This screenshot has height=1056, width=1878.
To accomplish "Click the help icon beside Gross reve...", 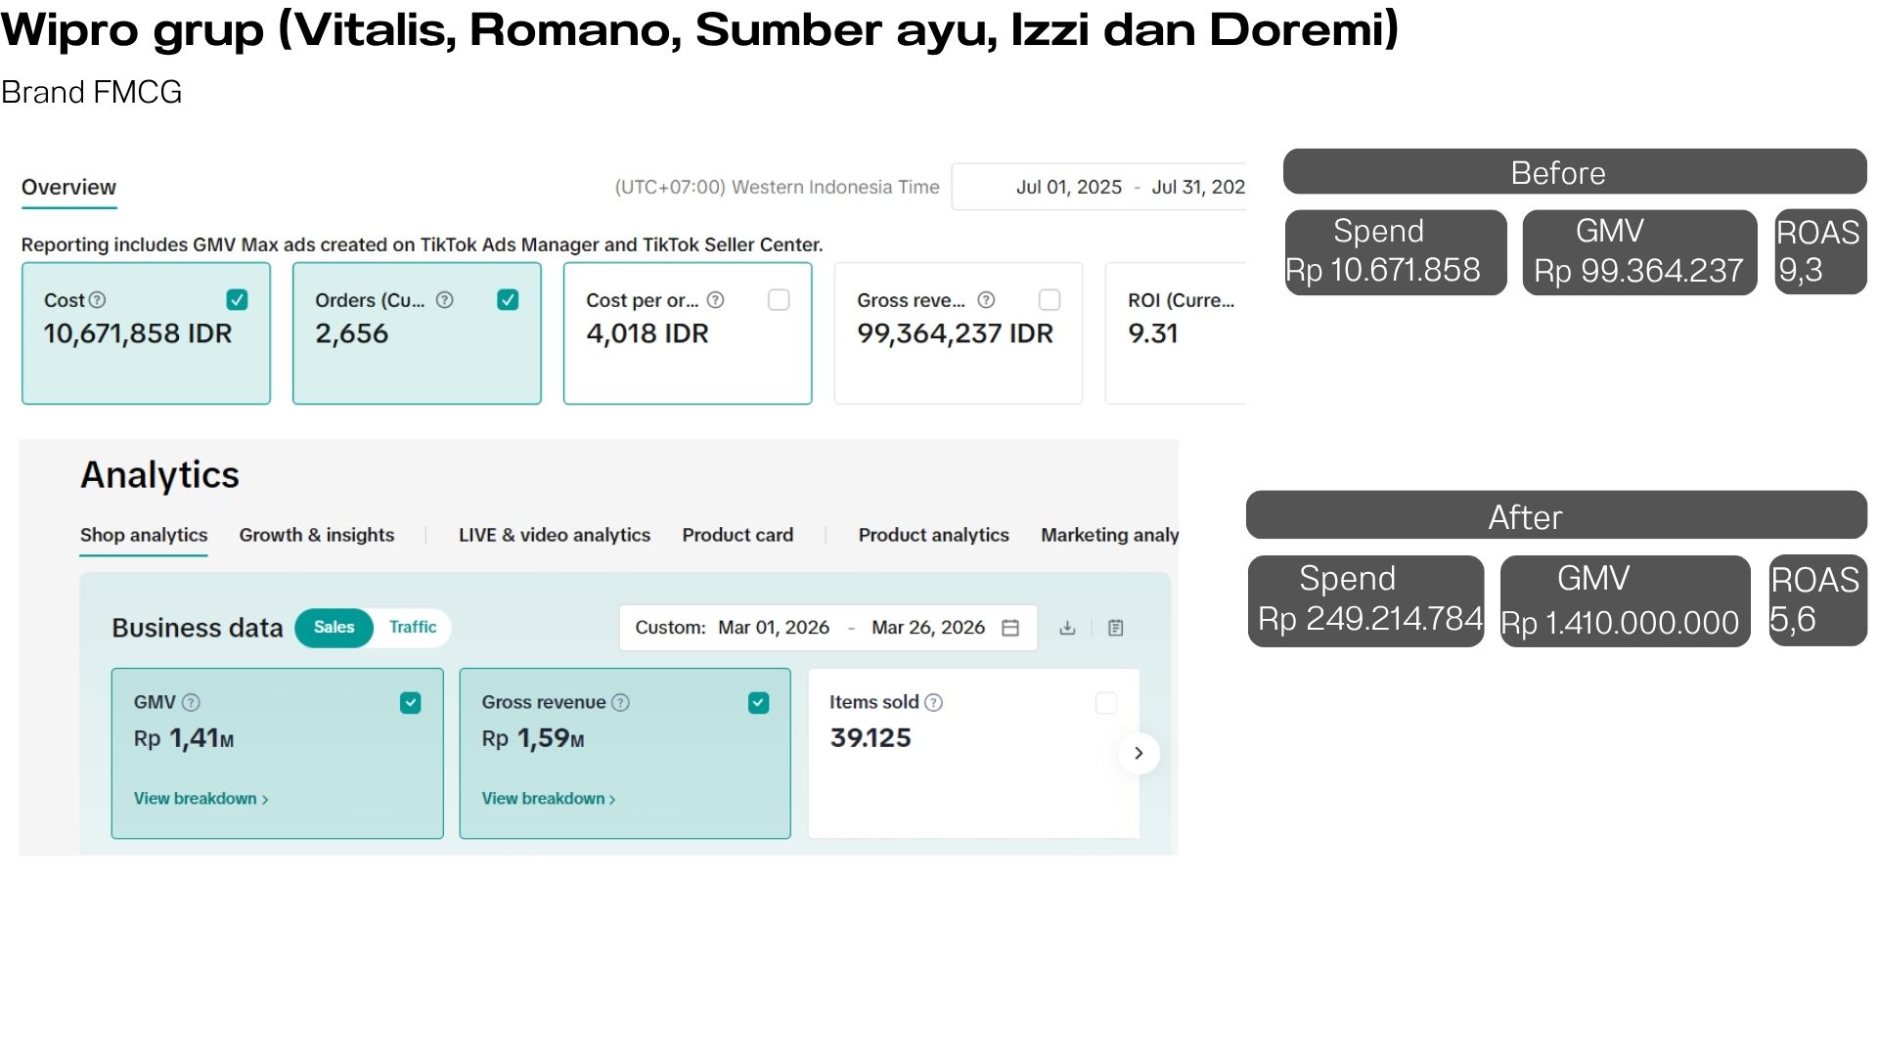I will click(x=986, y=300).
